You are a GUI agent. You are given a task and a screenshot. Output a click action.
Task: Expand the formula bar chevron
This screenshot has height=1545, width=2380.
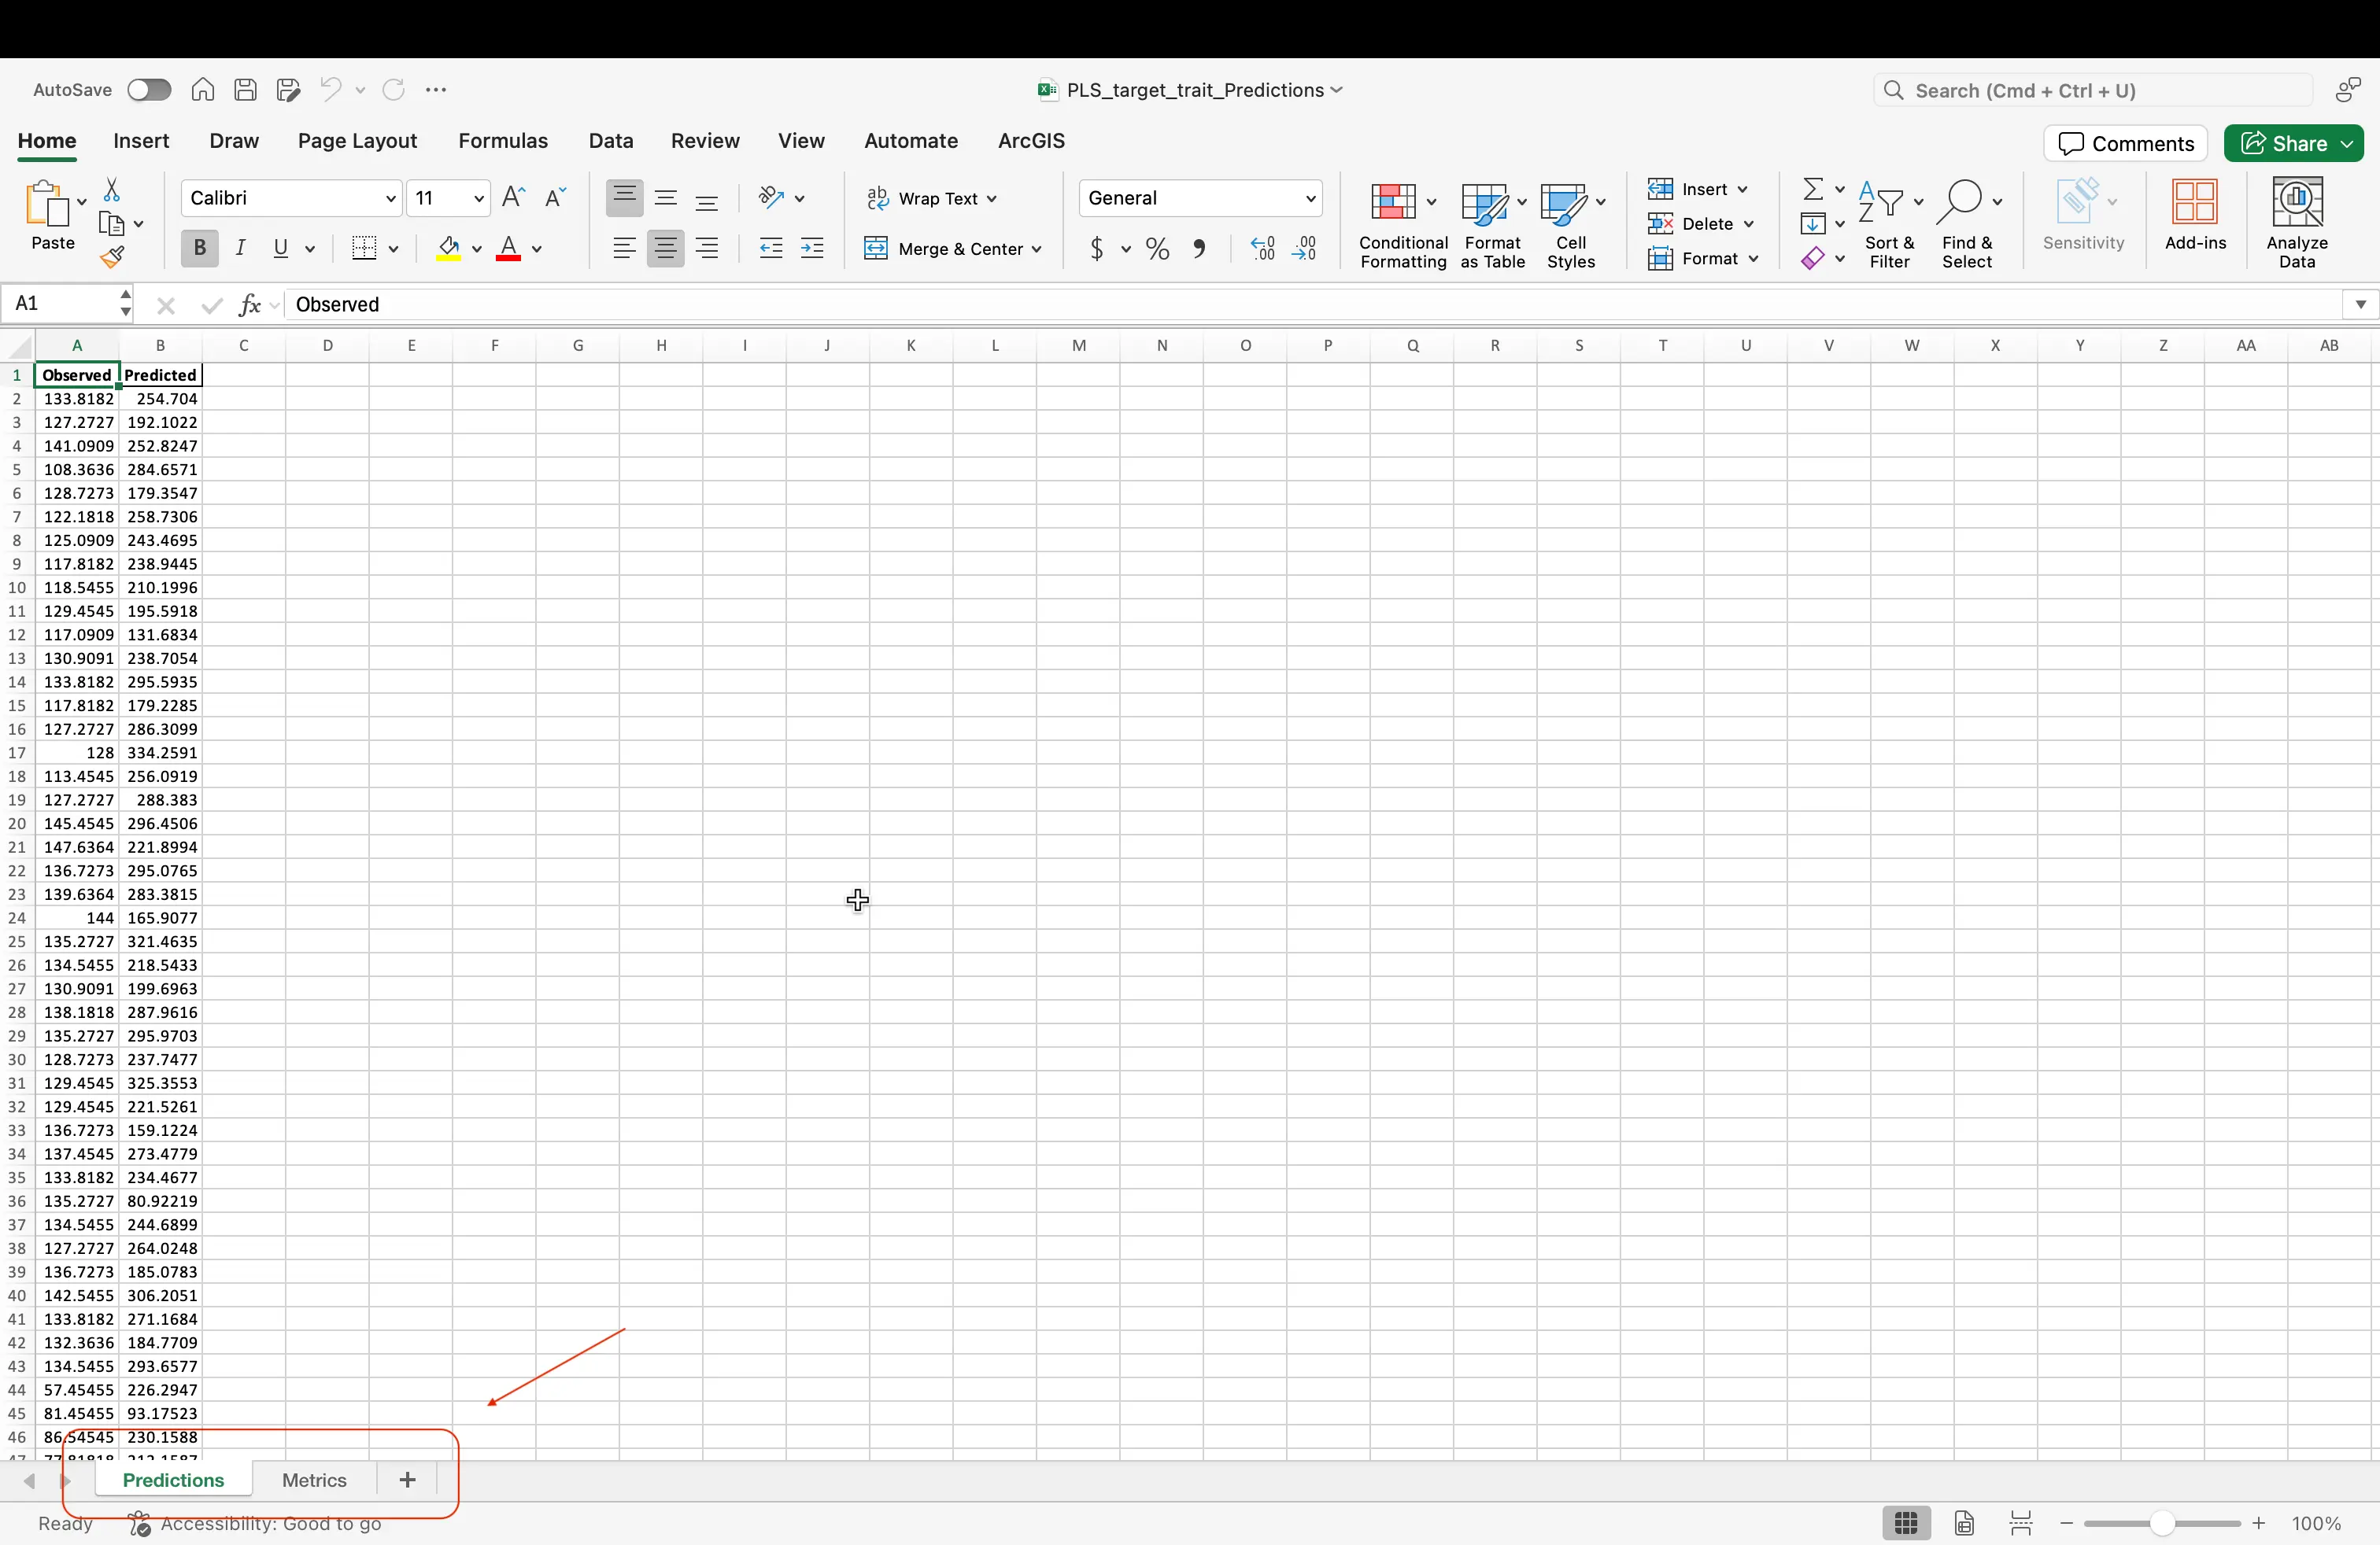coord(2360,304)
